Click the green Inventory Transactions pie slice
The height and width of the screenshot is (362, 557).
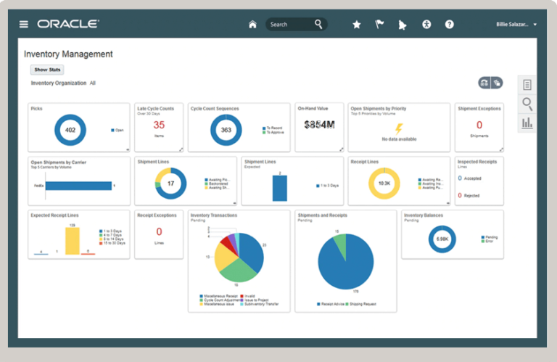click(237, 271)
